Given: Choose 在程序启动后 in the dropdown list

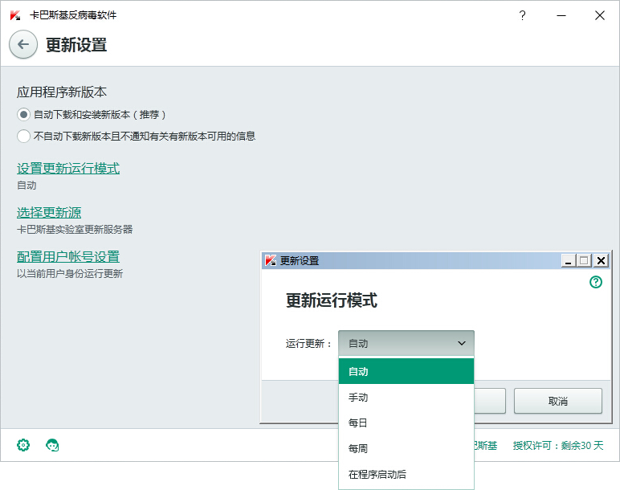Looking at the screenshot, I should pos(406,474).
